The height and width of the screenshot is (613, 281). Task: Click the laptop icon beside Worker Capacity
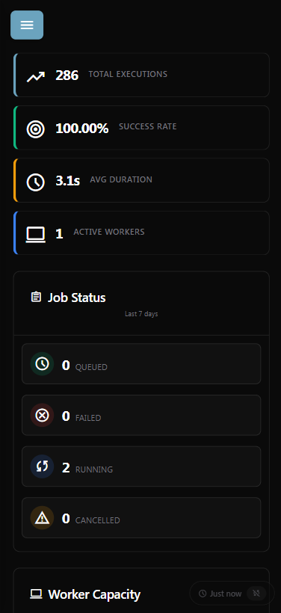coord(36,594)
